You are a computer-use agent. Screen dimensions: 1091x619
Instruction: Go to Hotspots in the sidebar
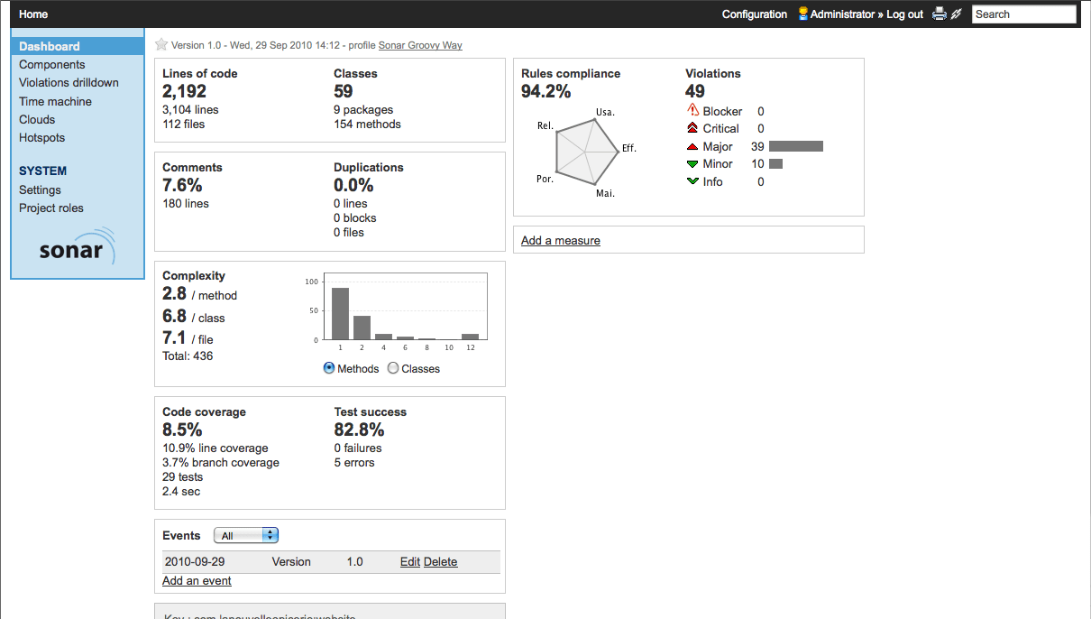[41, 137]
